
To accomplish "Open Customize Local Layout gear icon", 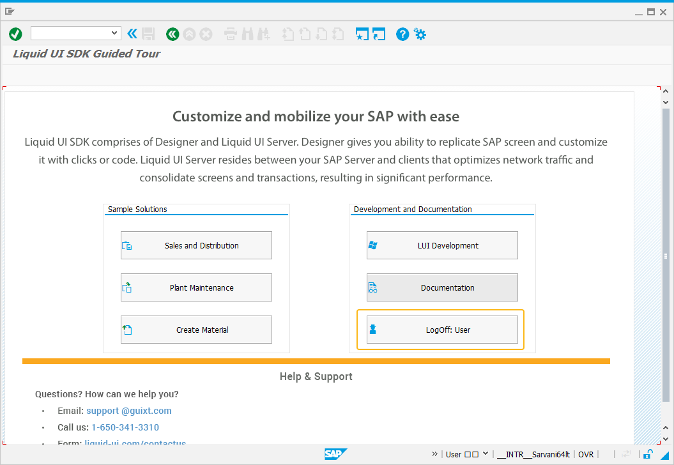I will [420, 34].
